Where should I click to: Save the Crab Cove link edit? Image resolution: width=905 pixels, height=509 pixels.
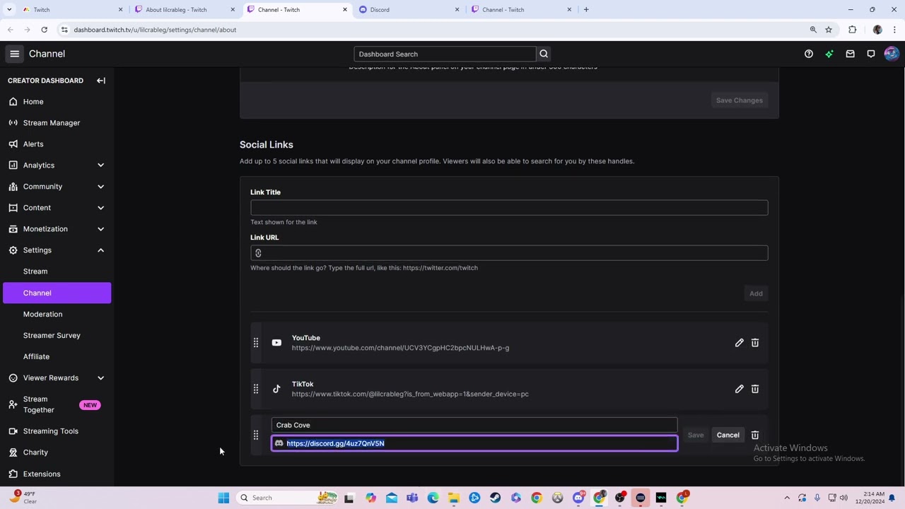[696, 435]
